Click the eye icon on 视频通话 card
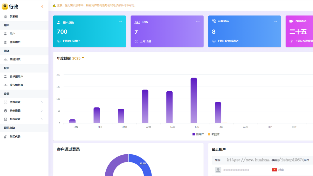Viewport: 313px width, 176px height. pos(291,41)
